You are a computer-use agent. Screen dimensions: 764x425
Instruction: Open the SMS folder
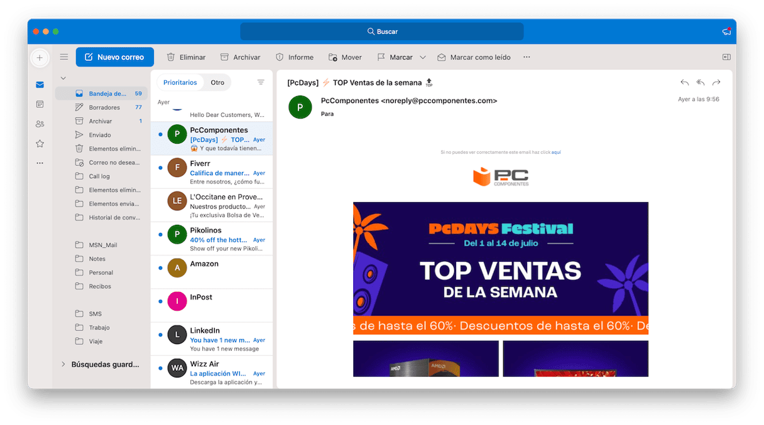point(101,314)
